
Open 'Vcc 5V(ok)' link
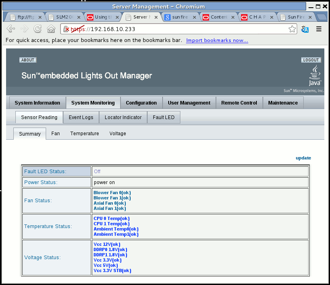(x=106, y=265)
